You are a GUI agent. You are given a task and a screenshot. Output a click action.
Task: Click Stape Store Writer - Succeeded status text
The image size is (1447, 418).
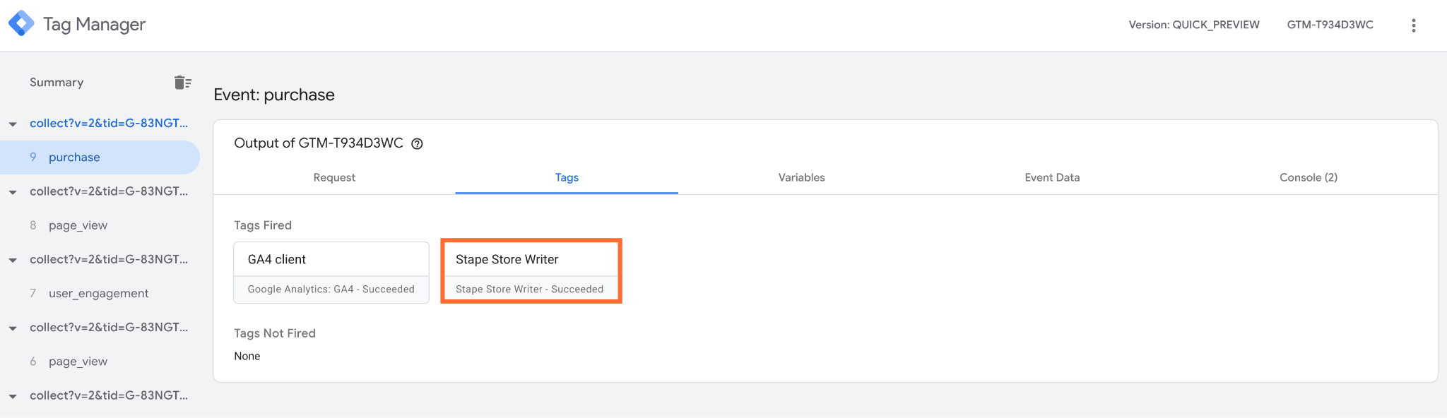click(530, 289)
